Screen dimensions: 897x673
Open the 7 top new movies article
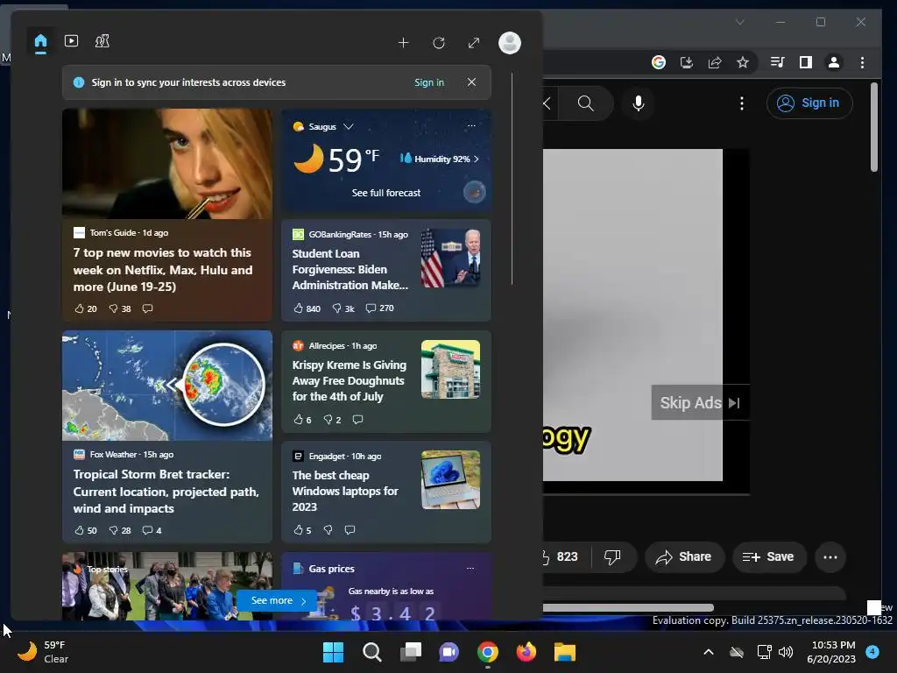pos(163,270)
